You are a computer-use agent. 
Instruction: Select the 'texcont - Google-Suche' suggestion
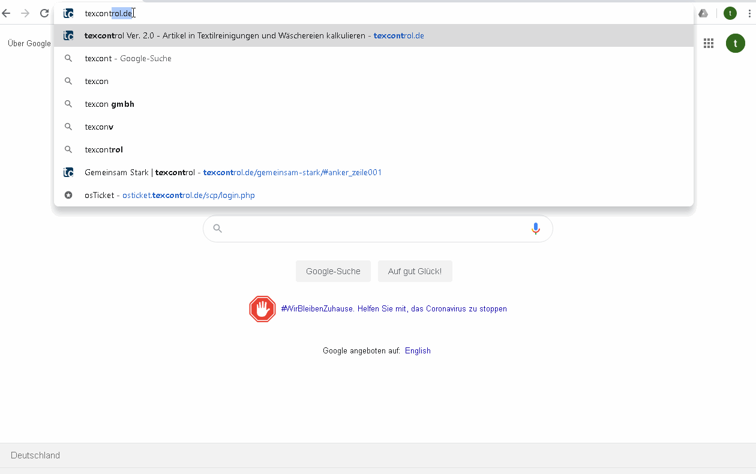(374, 58)
